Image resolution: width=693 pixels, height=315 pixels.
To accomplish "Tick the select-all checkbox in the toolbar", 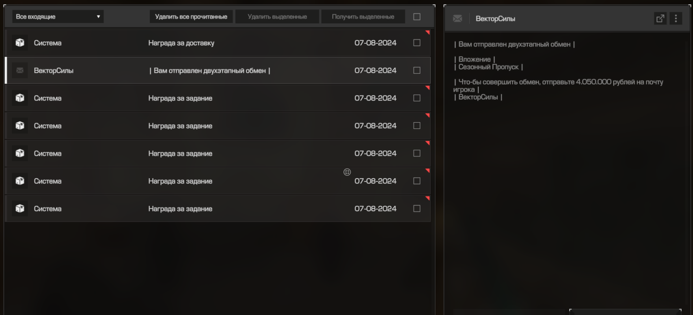I will pos(417,17).
